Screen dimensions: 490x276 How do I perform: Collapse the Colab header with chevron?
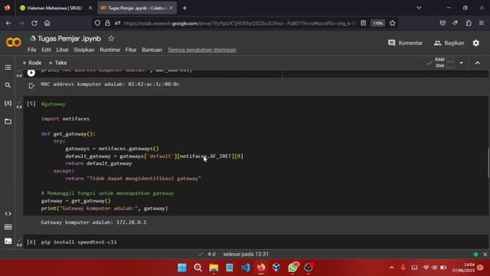477,63
